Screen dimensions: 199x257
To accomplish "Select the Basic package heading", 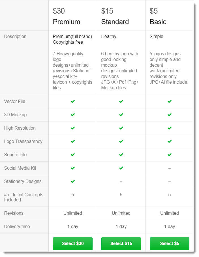I will [x=158, y=22].
